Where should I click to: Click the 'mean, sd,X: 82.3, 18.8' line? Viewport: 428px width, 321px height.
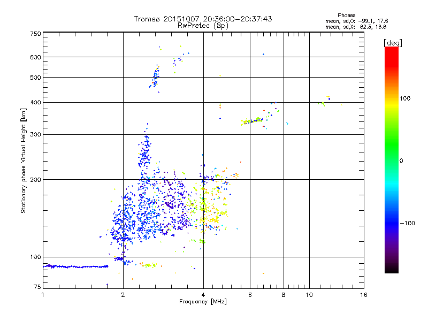tap(356, 27)
